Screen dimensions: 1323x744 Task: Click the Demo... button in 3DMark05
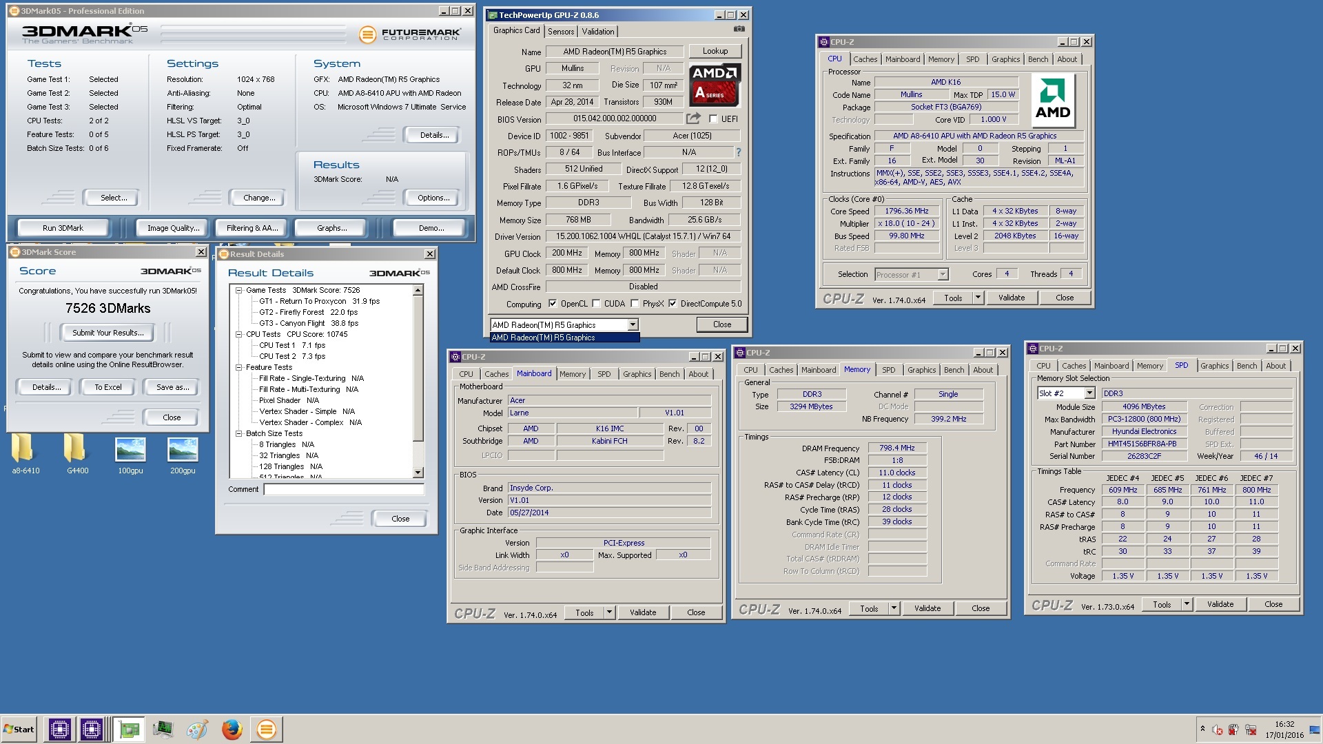431,227
